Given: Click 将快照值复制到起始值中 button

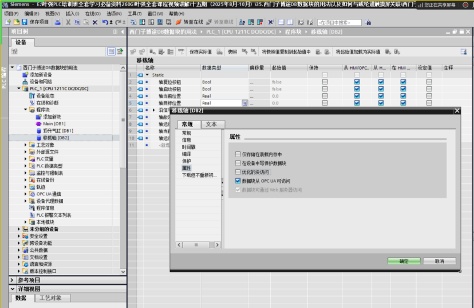Looking at the screenshot, I should click(286, 52).
